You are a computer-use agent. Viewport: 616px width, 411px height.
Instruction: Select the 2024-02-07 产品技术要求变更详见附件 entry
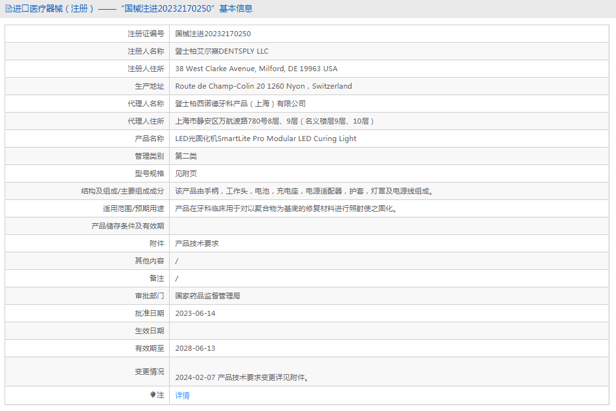pyautogui.click(x=242, y=377)
